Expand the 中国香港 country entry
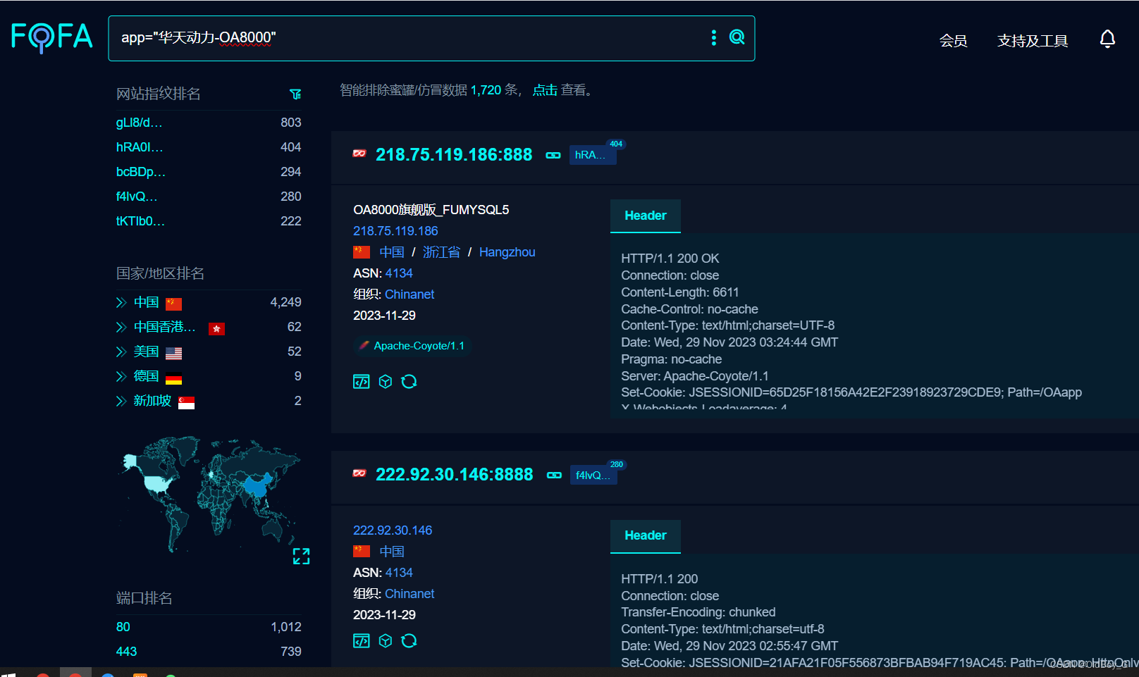 tap(121, 328)
